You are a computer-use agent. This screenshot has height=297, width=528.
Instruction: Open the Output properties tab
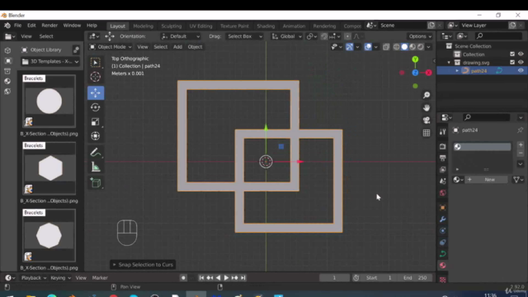coord(443,158)
